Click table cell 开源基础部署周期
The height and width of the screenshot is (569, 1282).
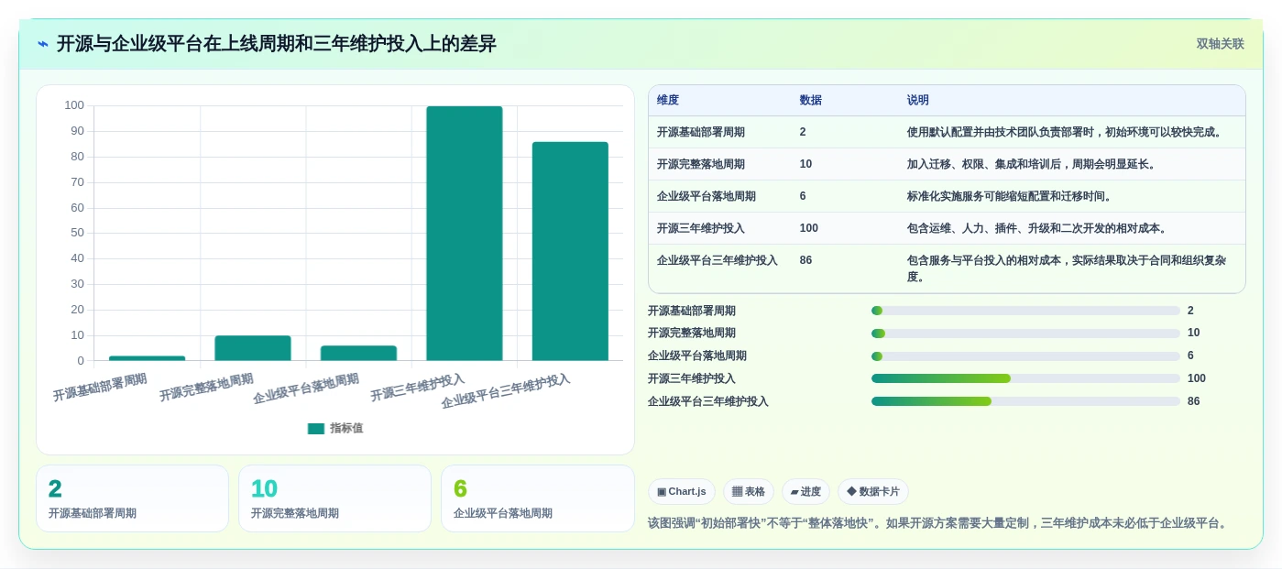[x=701, y=132]
